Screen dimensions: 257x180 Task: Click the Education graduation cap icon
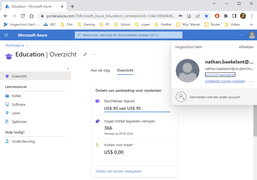pos(9,57)
